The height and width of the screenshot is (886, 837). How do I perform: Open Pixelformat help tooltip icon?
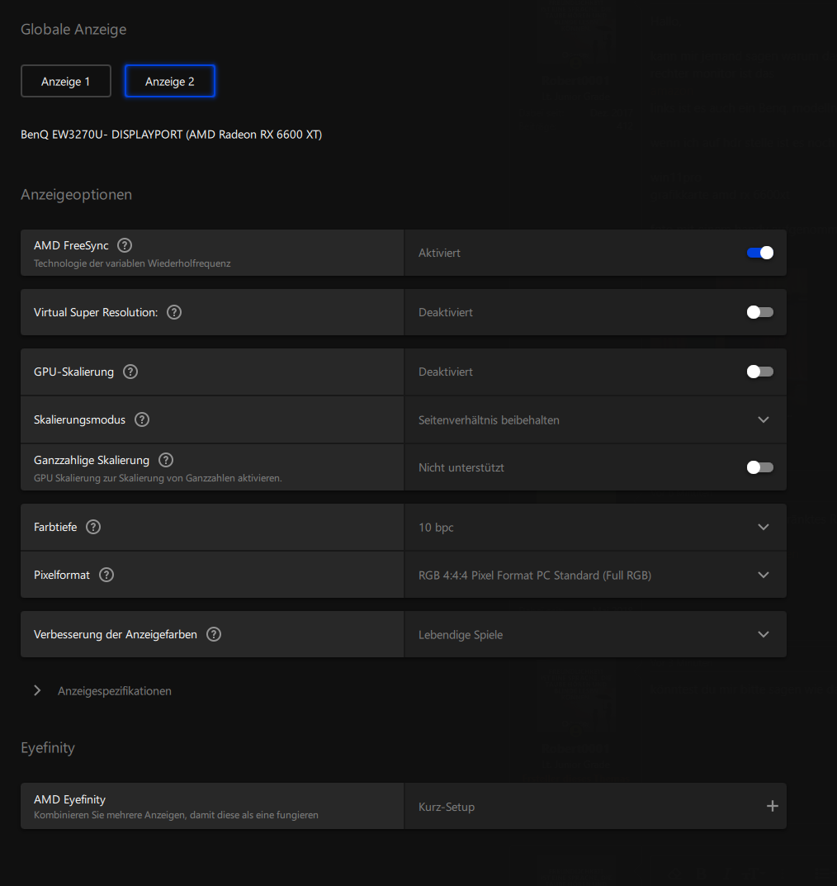tap(106, 575)
